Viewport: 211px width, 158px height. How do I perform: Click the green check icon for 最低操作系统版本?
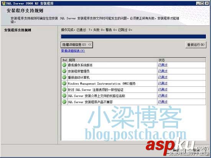coord(64,65)
